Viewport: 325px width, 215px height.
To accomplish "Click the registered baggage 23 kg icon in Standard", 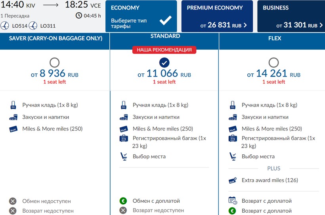I will (x=123, y=138).
